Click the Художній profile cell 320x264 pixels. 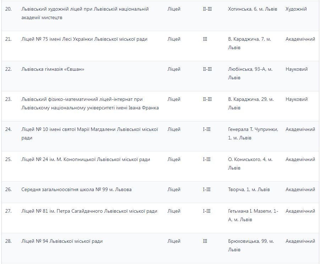(296, 9)
